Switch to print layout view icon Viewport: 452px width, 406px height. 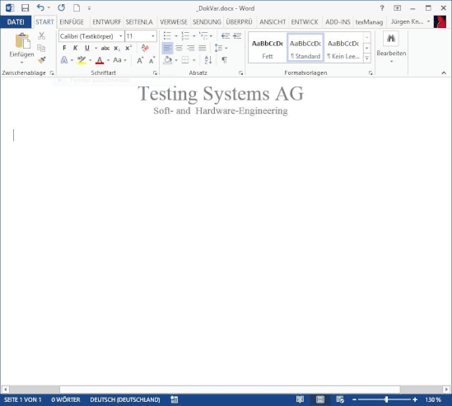pos(320,399)
